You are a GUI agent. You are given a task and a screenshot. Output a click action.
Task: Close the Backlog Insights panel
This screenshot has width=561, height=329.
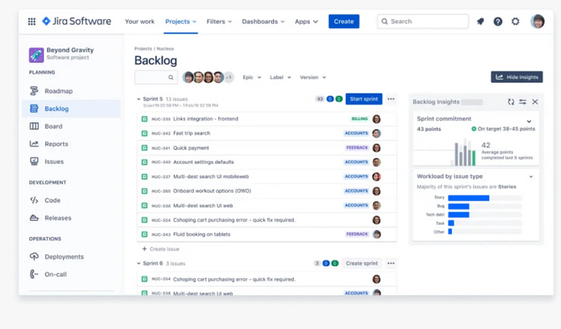point(535,102)
